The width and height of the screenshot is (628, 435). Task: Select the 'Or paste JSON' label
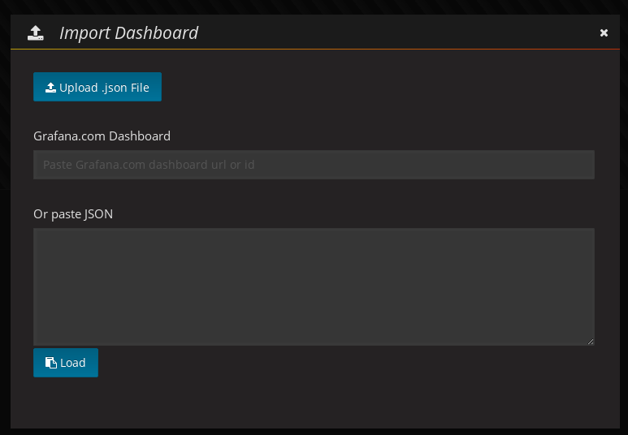73,214
